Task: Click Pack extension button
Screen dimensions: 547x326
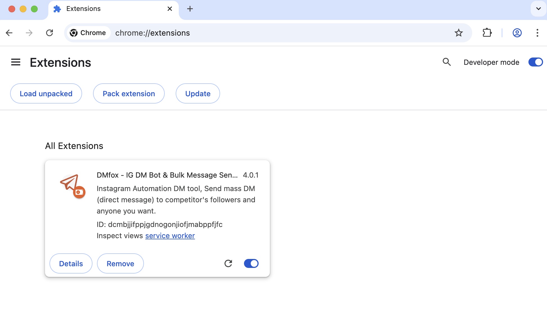Action: 129,93
